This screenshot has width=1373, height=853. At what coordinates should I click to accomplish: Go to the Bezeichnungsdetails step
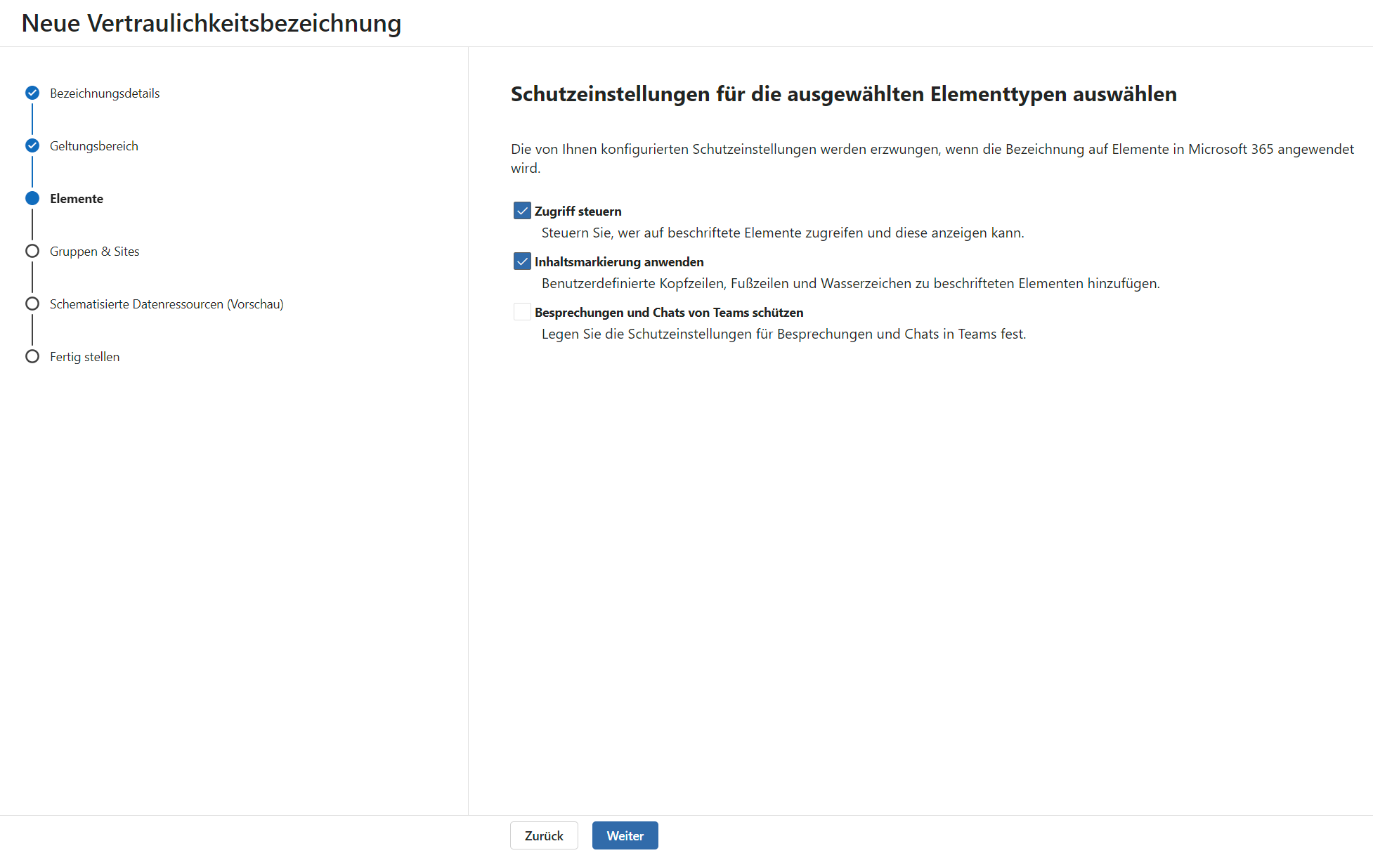(105, 93)
